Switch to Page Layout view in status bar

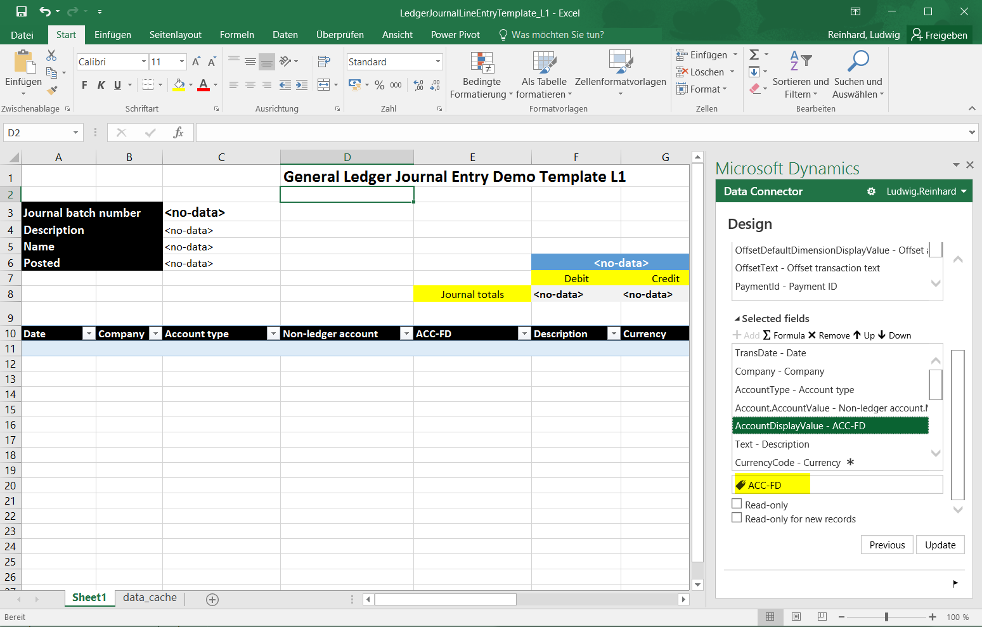click(x=796, y=617)
